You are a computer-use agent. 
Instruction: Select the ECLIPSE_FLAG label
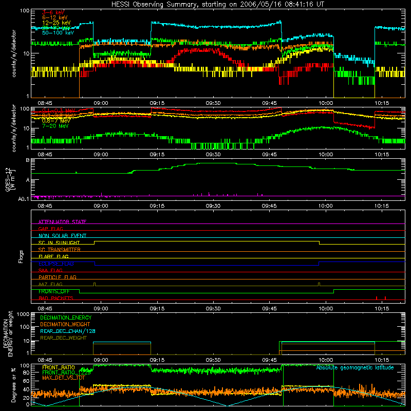(56, 264)
